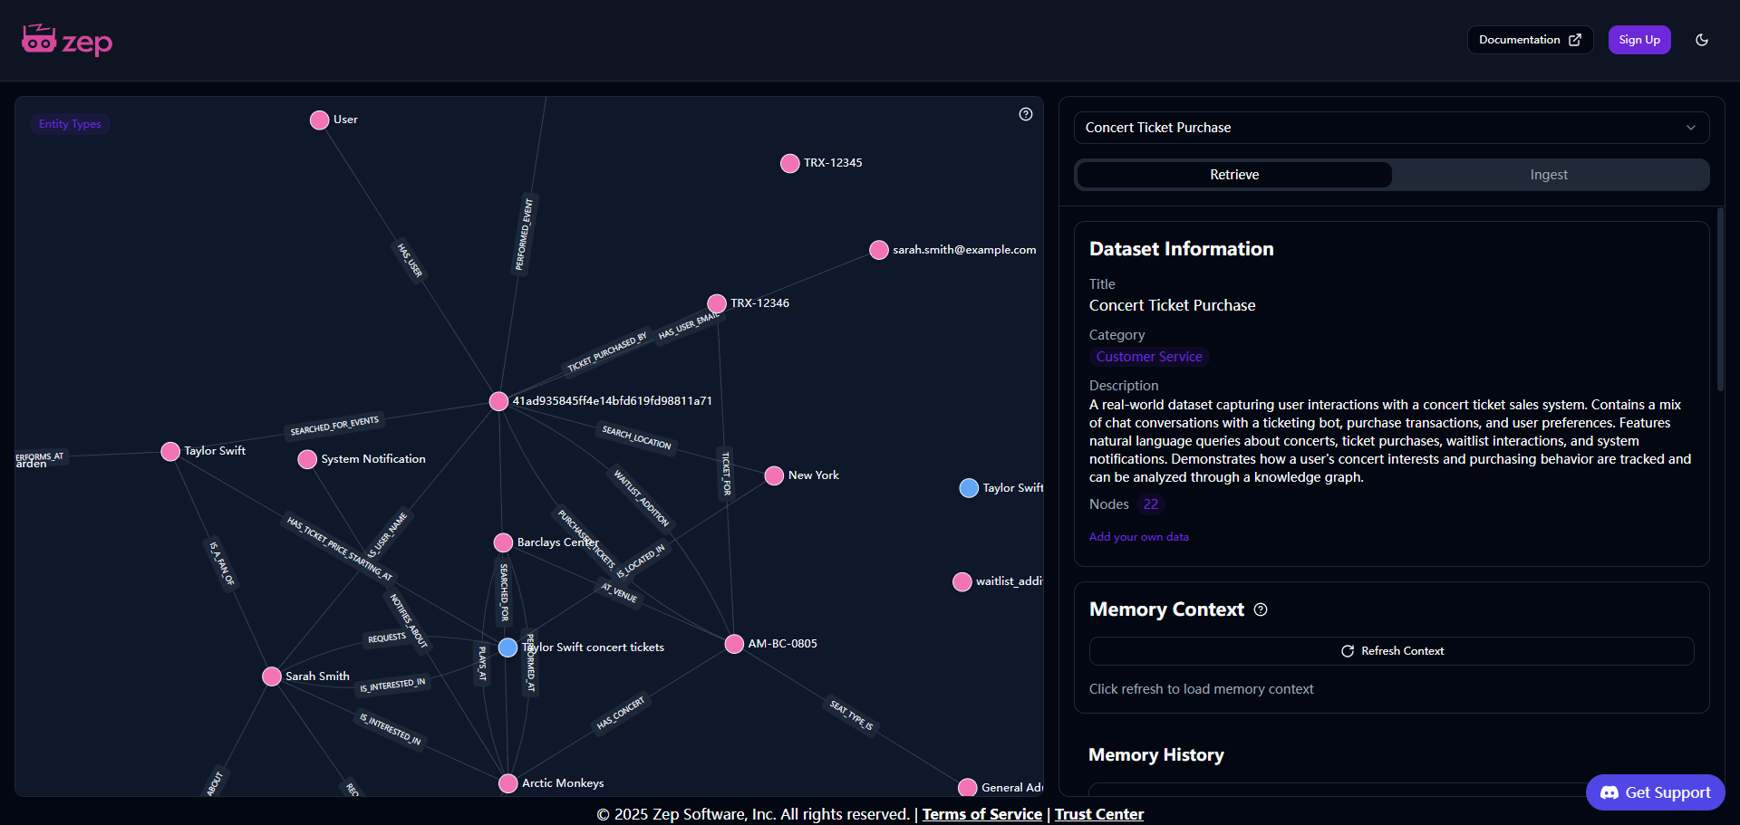Screen dimensions: 1740x825
Task: Click the HAS_USER_EMAIL edge label
Action: (689, 325)
